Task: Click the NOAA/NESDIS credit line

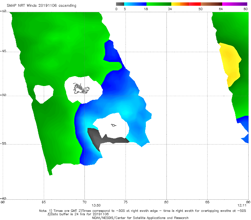Action: (x=140, y=218)
